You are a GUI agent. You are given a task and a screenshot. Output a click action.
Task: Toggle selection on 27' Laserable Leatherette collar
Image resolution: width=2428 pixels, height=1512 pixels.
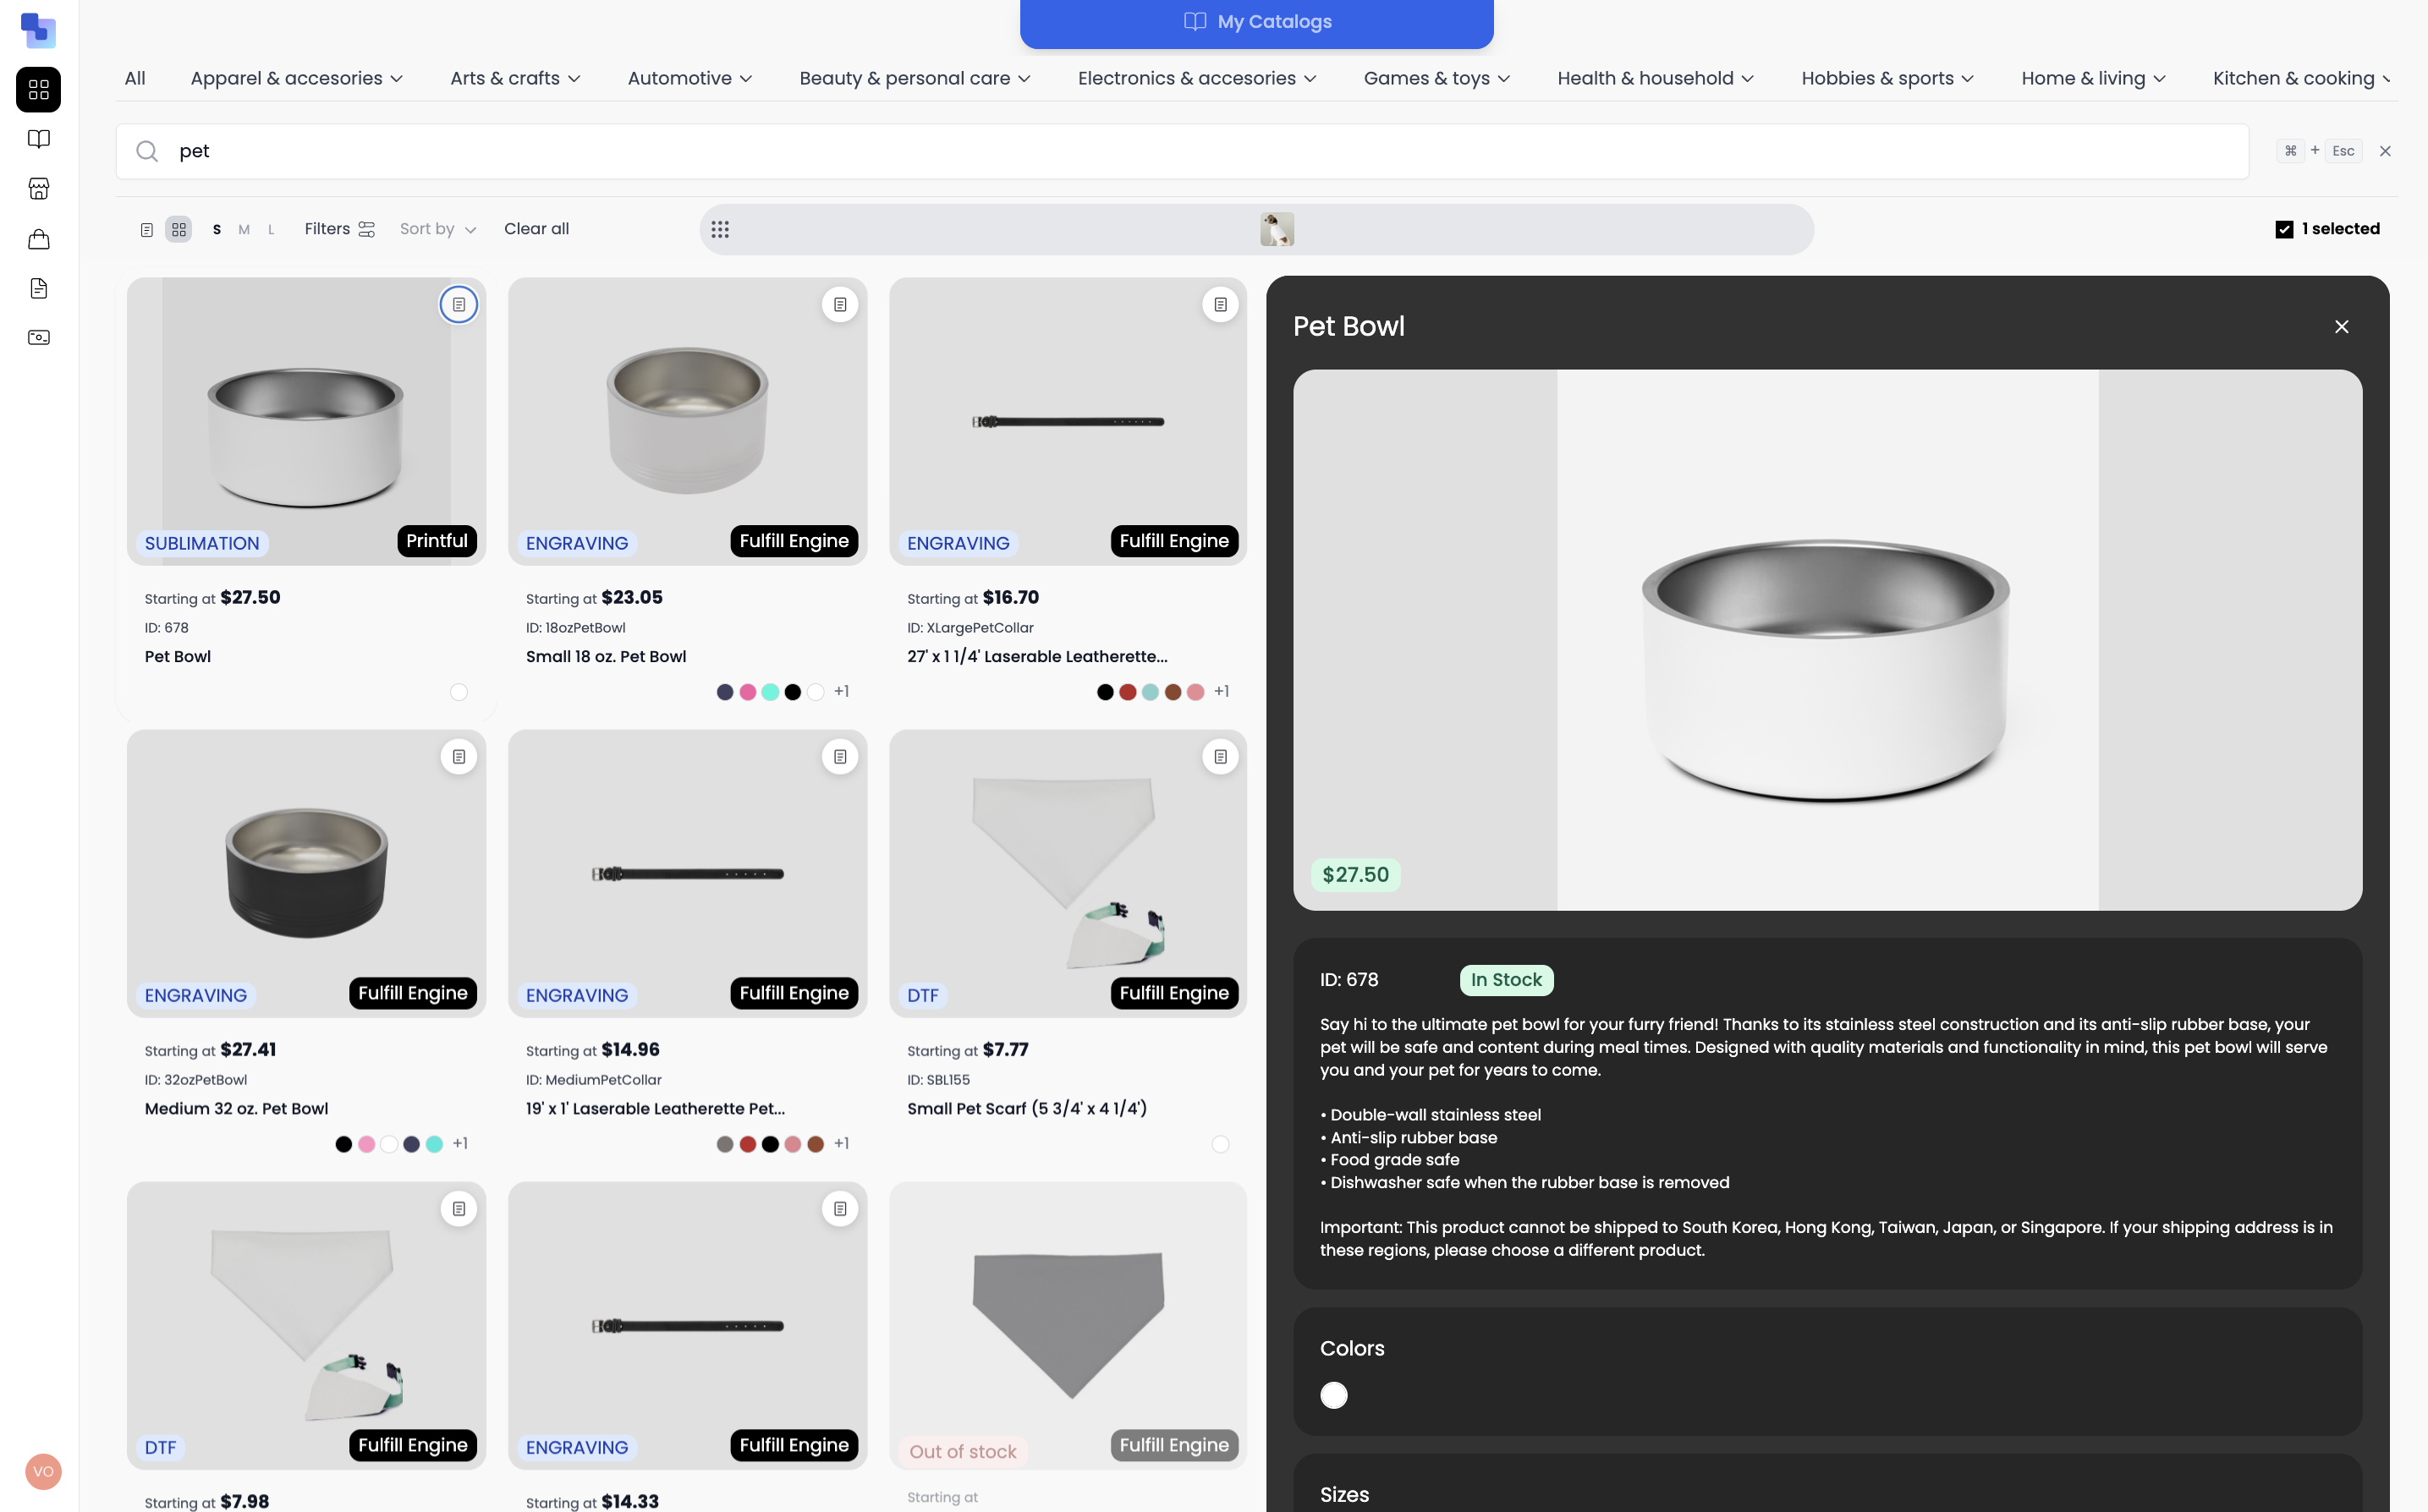coord(1220,304)
